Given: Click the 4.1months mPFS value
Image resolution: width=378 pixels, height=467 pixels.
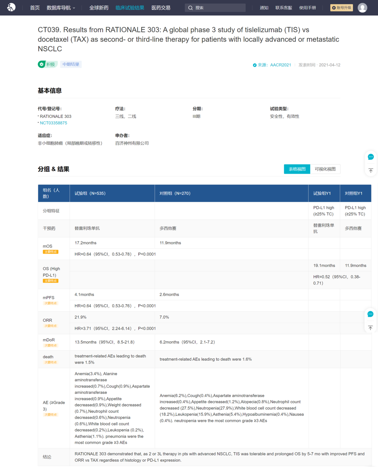Looking at the screenshot, I should point(84,295).
